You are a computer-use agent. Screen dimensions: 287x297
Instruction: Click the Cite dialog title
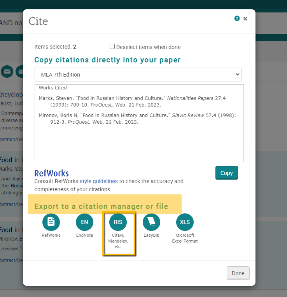coord(38,21)
